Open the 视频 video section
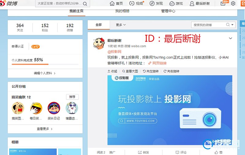The image size is (245, 155). coord(136,3)
